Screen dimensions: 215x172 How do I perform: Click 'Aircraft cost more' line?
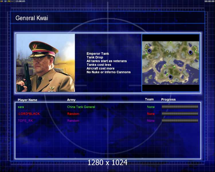pyautogui.click(x=101, y=69)
